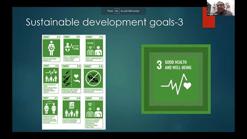Click the Target 3-4 family heartbeat icon
This screenshot has height=139, width=247.
coord(51,75)
